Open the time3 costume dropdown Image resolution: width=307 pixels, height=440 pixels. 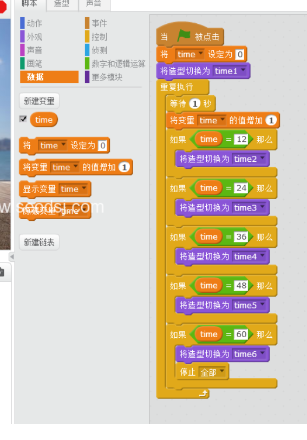[x=249, y=208]
